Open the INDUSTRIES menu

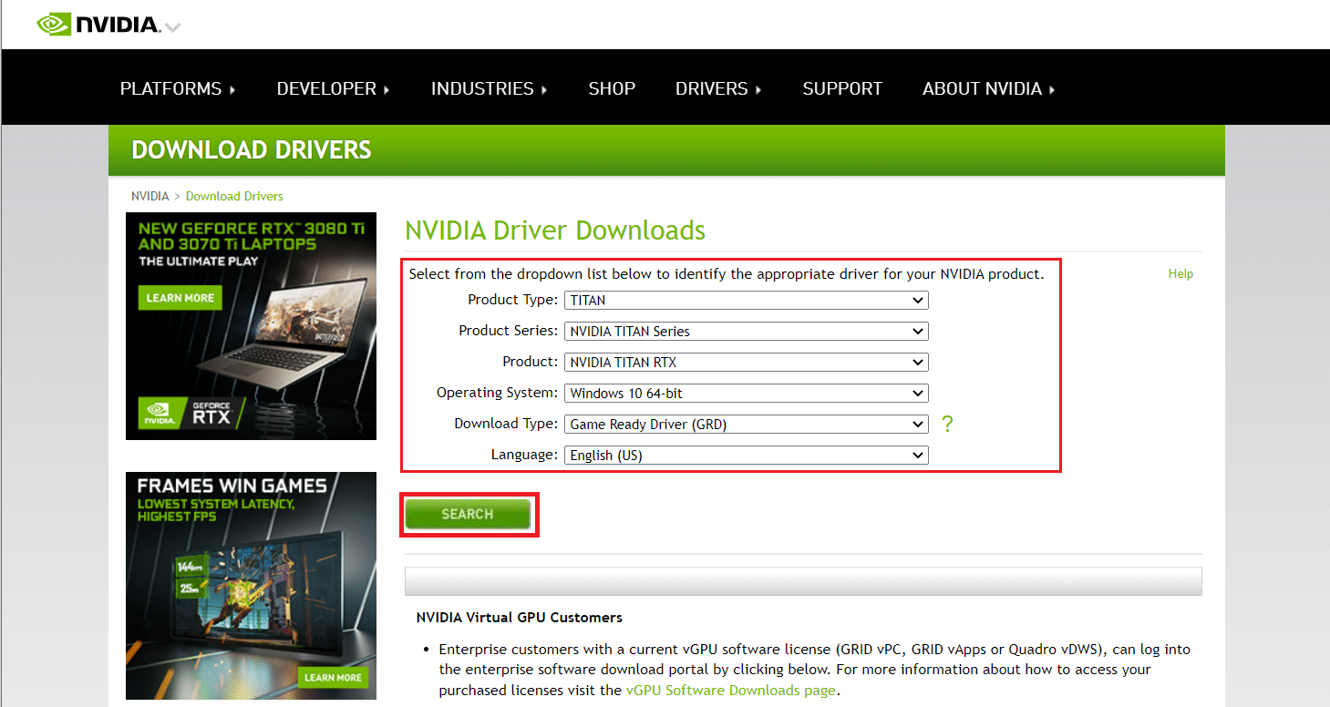(490, 88)
